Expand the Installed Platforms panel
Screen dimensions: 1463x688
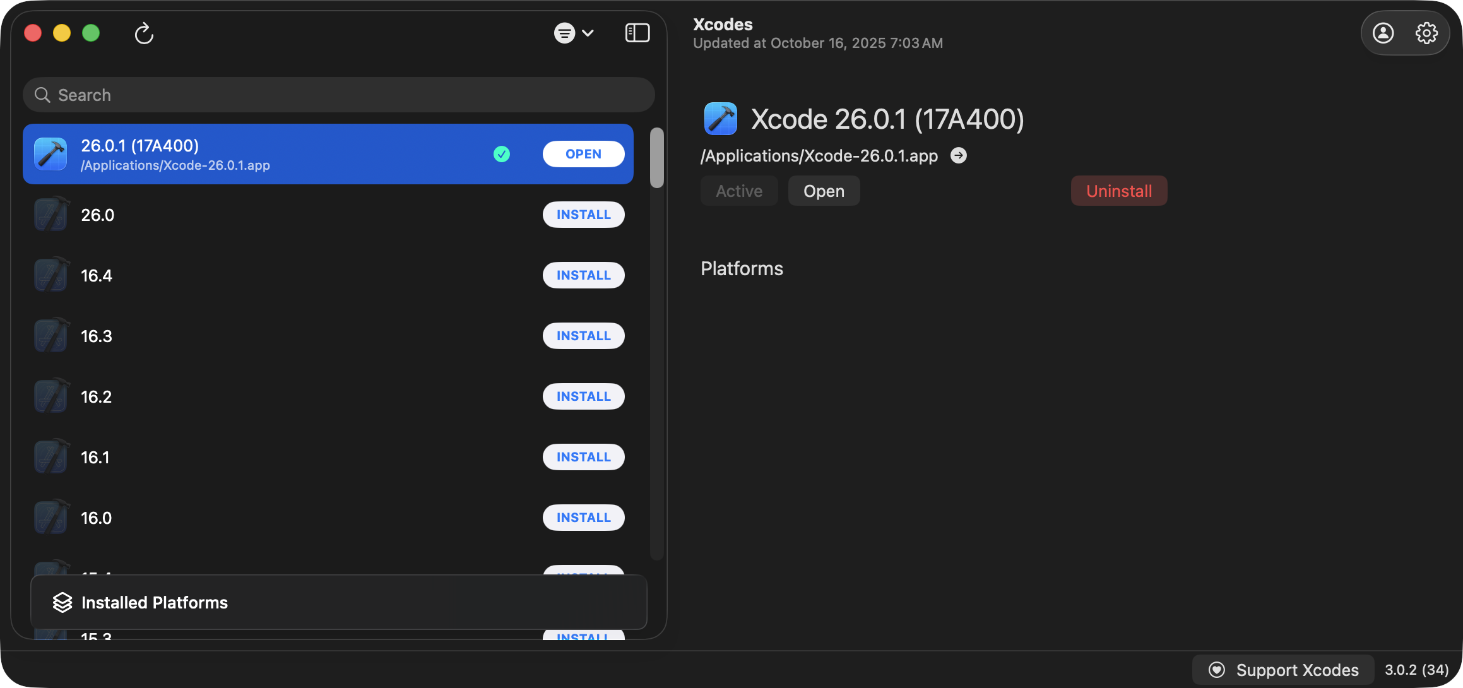pos(338,602)
